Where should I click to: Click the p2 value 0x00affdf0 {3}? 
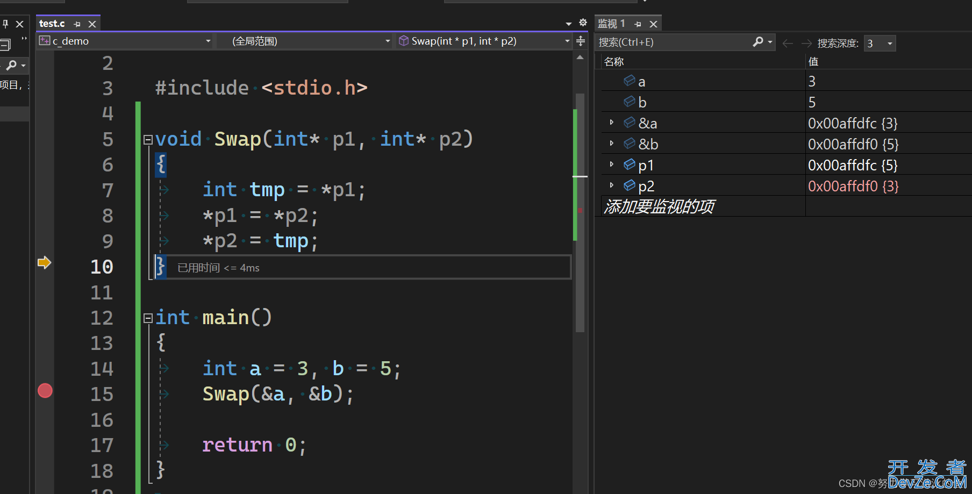(853, 186)
